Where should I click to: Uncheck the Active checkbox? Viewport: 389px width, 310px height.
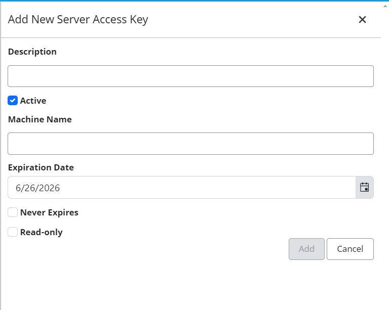click(x=13, y=101)
